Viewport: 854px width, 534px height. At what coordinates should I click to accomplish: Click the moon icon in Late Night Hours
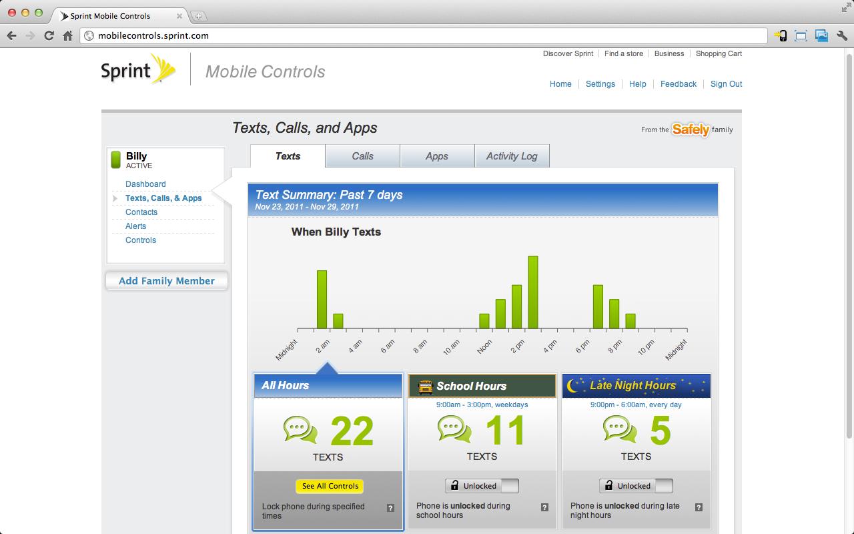[573, 385]
